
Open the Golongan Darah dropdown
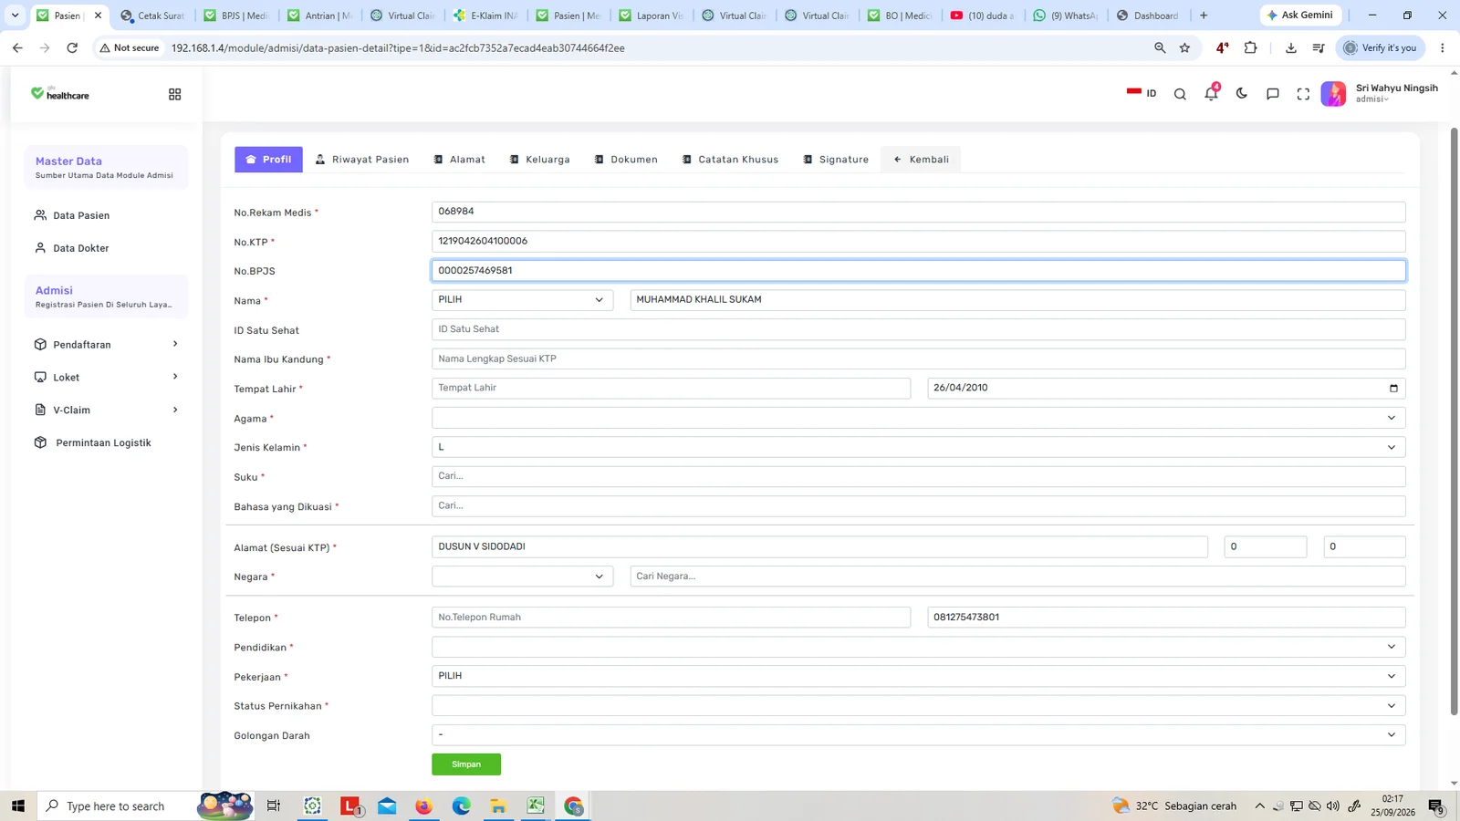point(918,734)
